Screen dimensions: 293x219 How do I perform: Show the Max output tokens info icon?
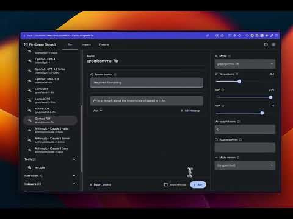point(239,122)
